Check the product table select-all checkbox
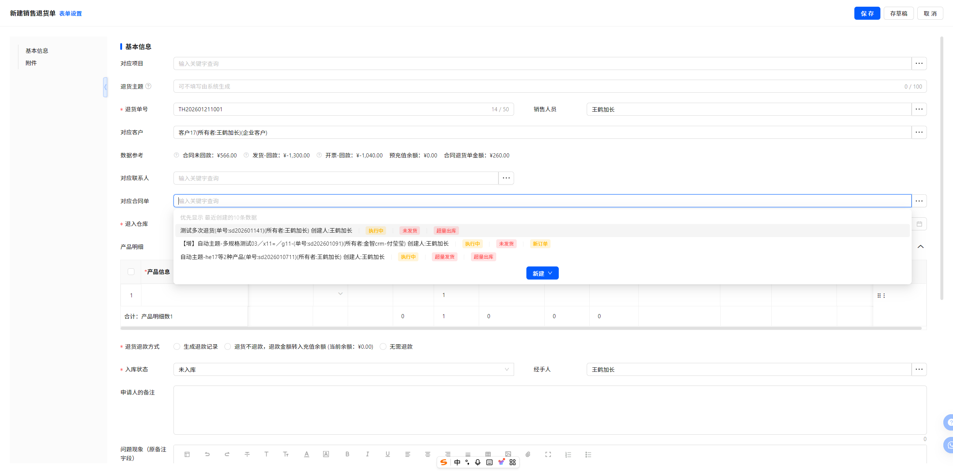This screenshot has height=473, width=953. point(131,272)
